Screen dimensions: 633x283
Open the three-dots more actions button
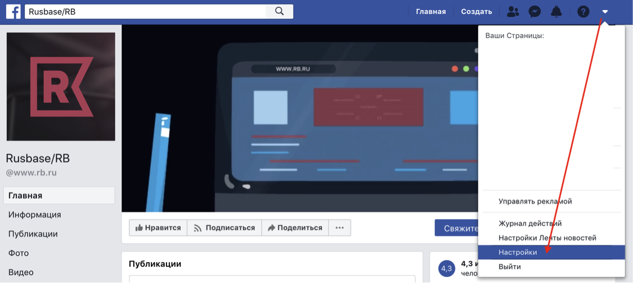[339, 228]
